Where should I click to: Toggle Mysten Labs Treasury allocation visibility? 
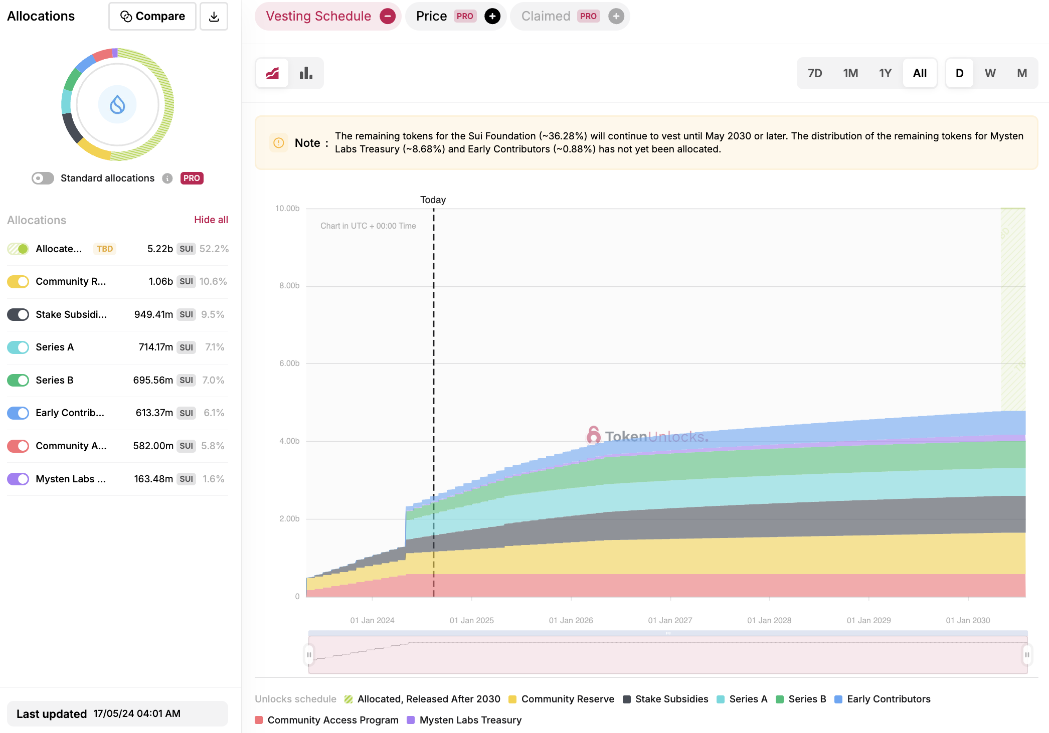click(x=18, y=479)
